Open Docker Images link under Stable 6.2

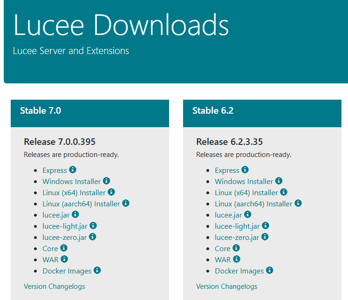(239, 271)
